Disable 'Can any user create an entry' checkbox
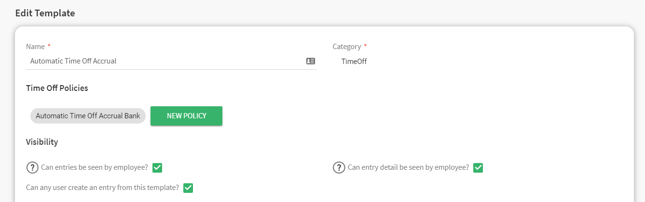Screen dimensions: 645x202 point(188,188)
